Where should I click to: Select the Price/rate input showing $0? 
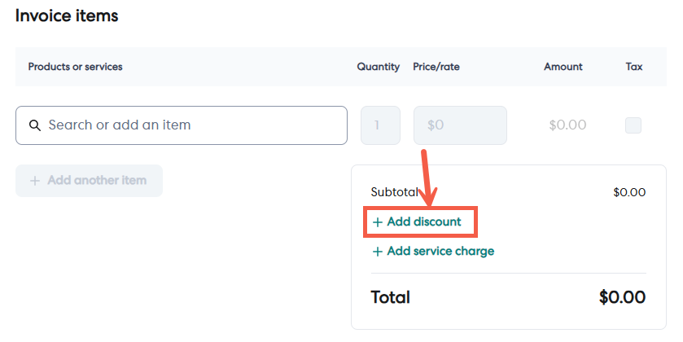coord(460,125)
